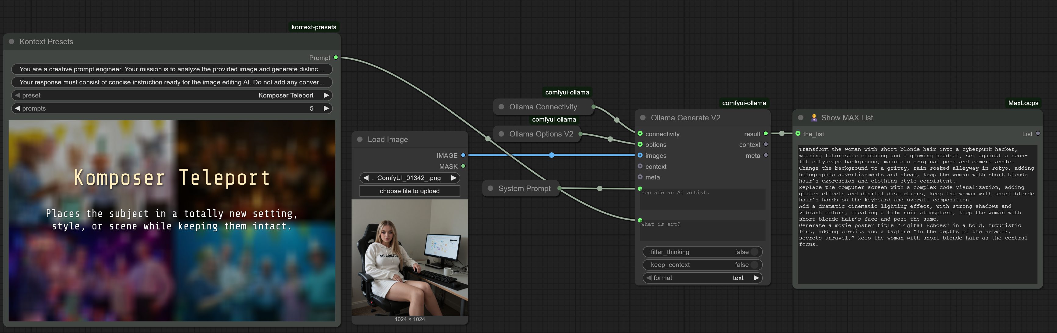Toggle the filter_thinking switch
The image size is (1057, 333).
pos(754,252)
